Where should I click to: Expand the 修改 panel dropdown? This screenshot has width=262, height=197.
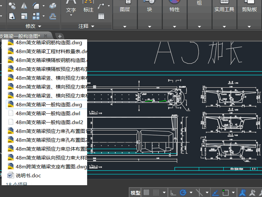click(x=40, y=26)
